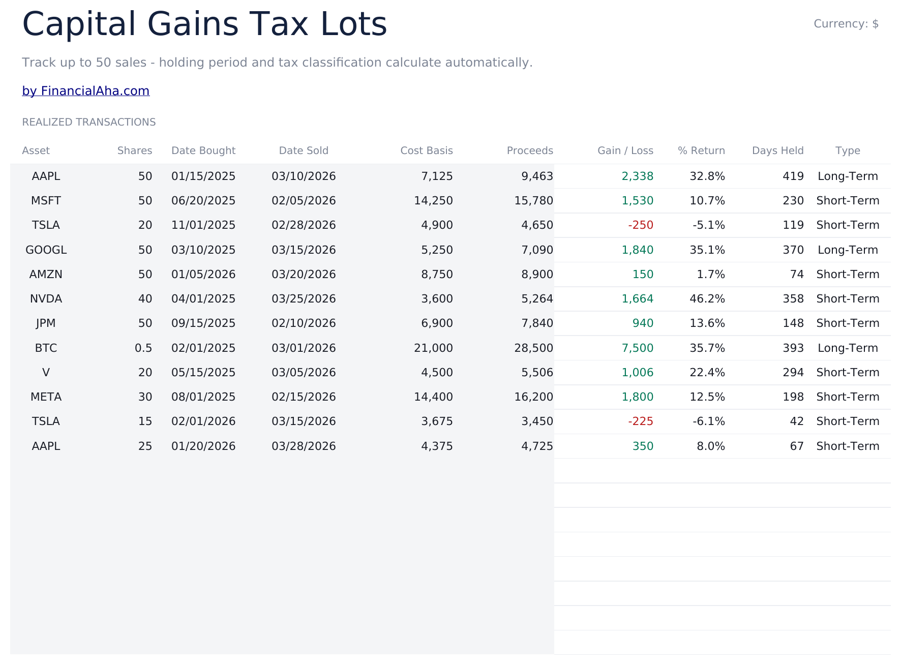
Task: Select the 42 days held value
Action: pyautogui.click(x=797, y=421)
